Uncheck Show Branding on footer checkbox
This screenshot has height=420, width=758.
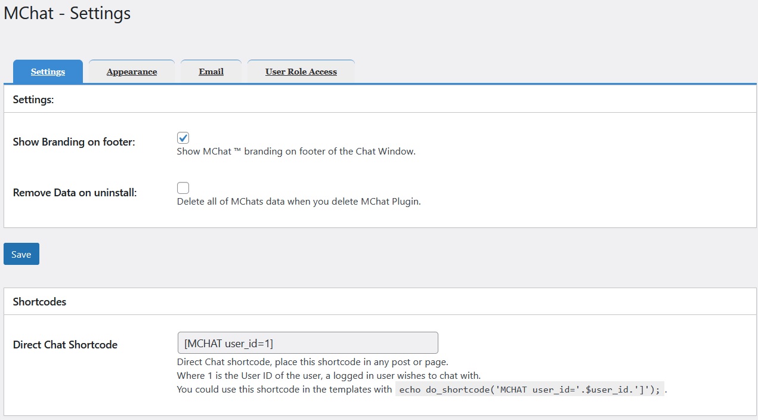click(x=183, y=138)
